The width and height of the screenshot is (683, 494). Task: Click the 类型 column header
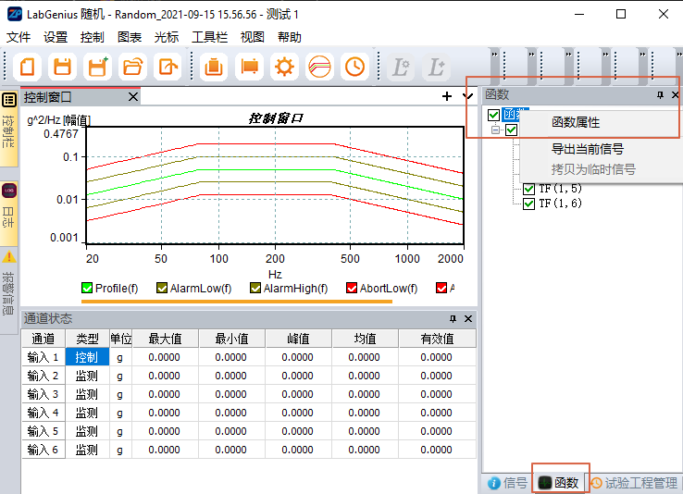[x=87, y=339]
